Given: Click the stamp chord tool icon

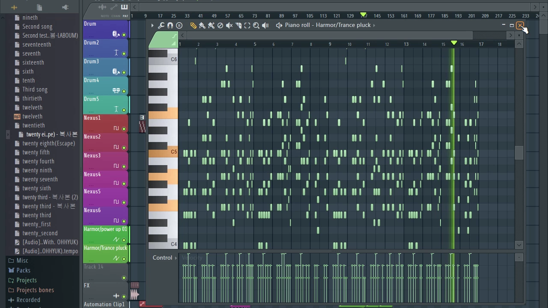Looking at the screenshot, I should (179, 26).
